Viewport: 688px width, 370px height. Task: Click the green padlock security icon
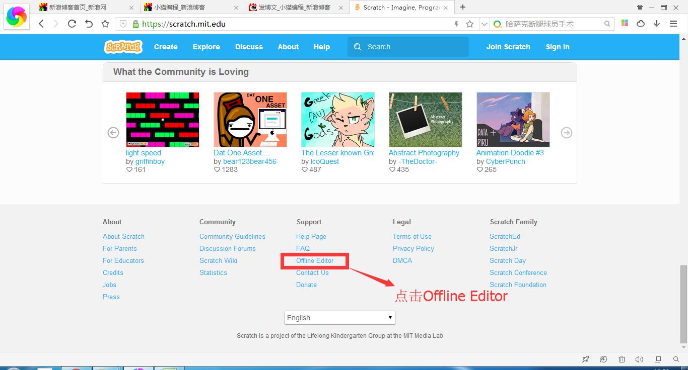coord(135,24)
